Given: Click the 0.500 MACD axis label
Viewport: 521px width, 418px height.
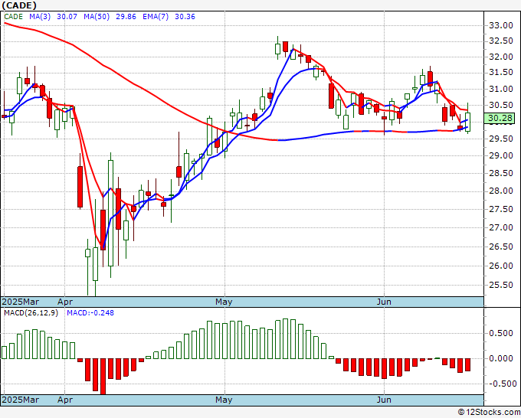Looking at the screenshot, I should pos(501,334).
